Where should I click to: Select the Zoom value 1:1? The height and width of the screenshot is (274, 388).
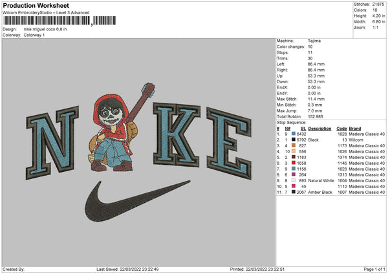[375, 27]
